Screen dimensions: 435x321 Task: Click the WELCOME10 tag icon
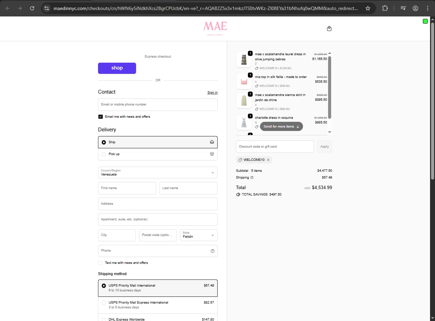click(240, 160)
